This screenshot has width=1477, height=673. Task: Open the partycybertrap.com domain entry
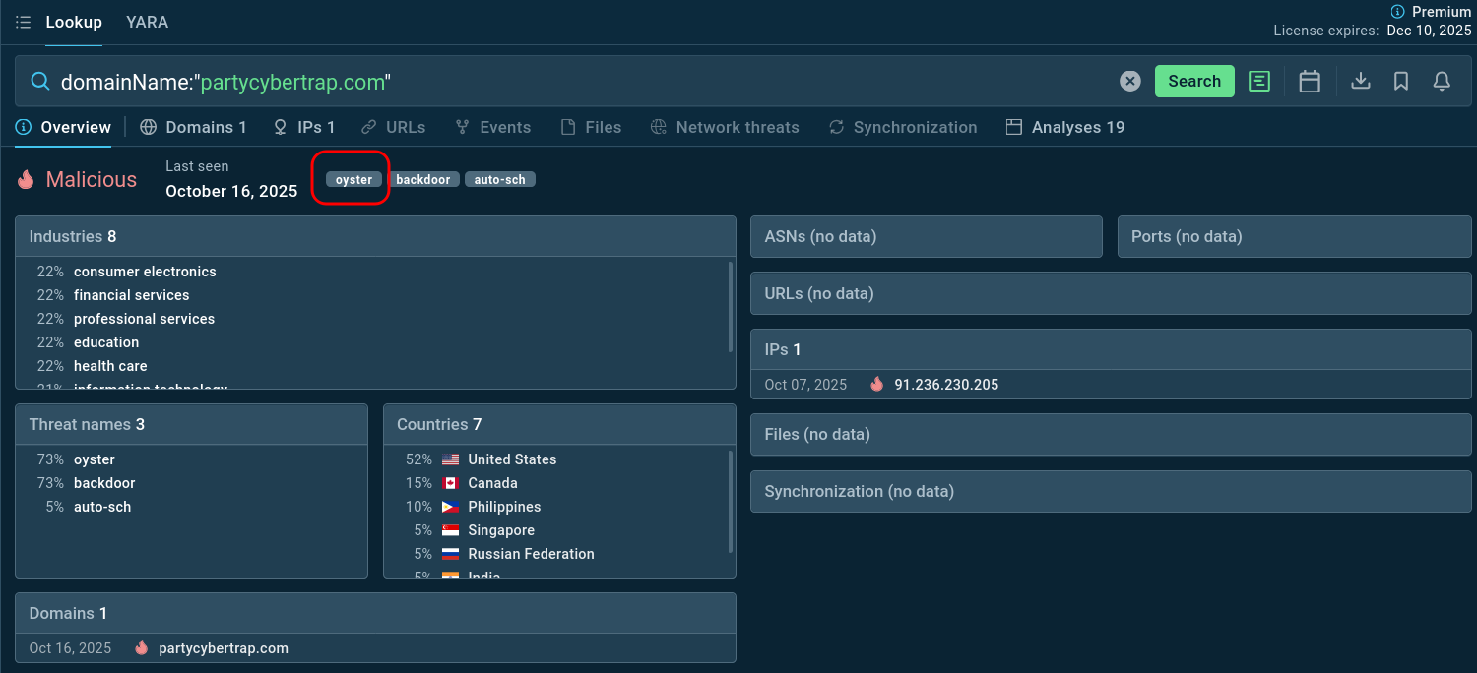tap(224, 648)
